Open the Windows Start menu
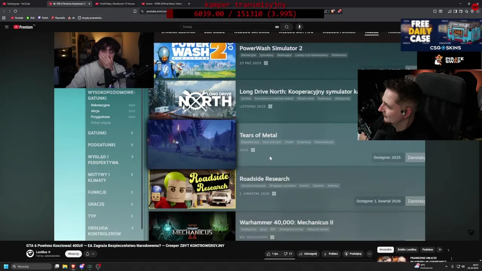 (x=6, y=266)
